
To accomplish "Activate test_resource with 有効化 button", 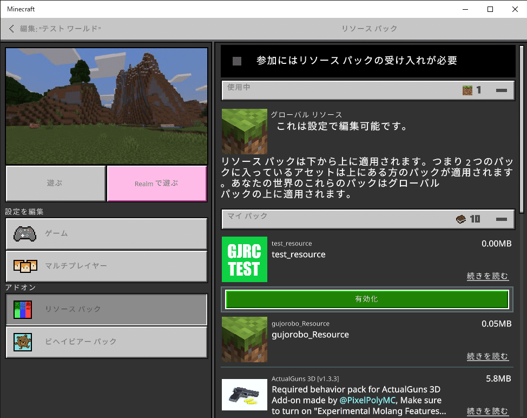I will pos(367,299).
